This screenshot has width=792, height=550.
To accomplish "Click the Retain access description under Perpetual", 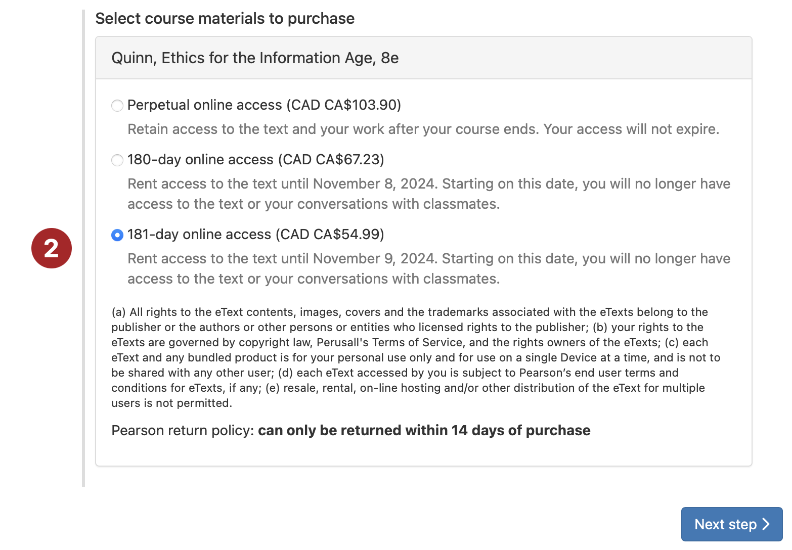I will 423,129.
